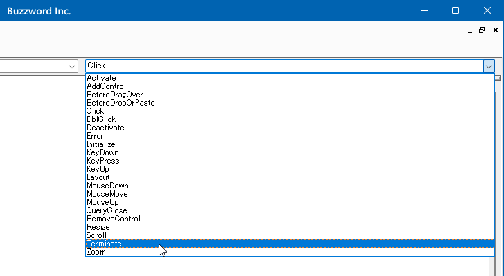Select the Error event entry
The width and height of the screenshot is (504, 276).
click(x=290, y=136)
